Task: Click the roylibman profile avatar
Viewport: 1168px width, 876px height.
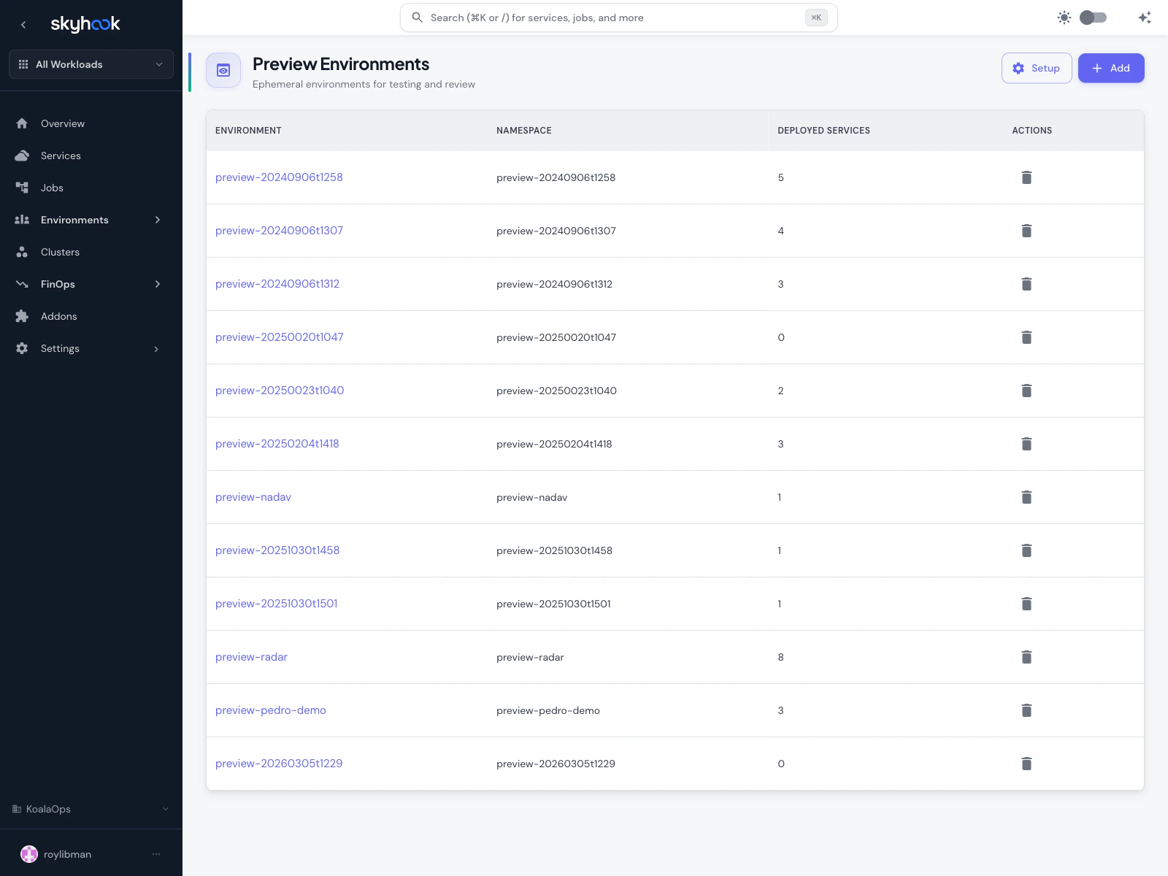Action: coord(29,854)
